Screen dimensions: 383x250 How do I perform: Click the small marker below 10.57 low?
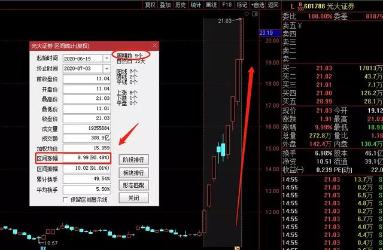(42, 248)
